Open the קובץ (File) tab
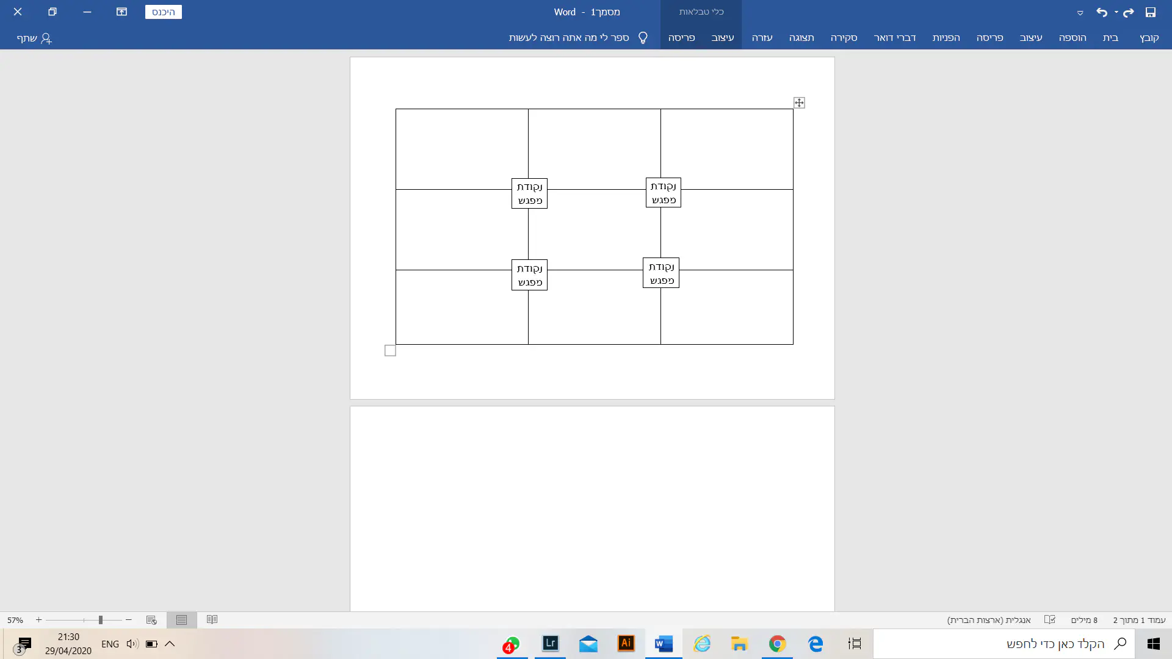Screen dimensions: 1172x659 (x=1149, y=38)
